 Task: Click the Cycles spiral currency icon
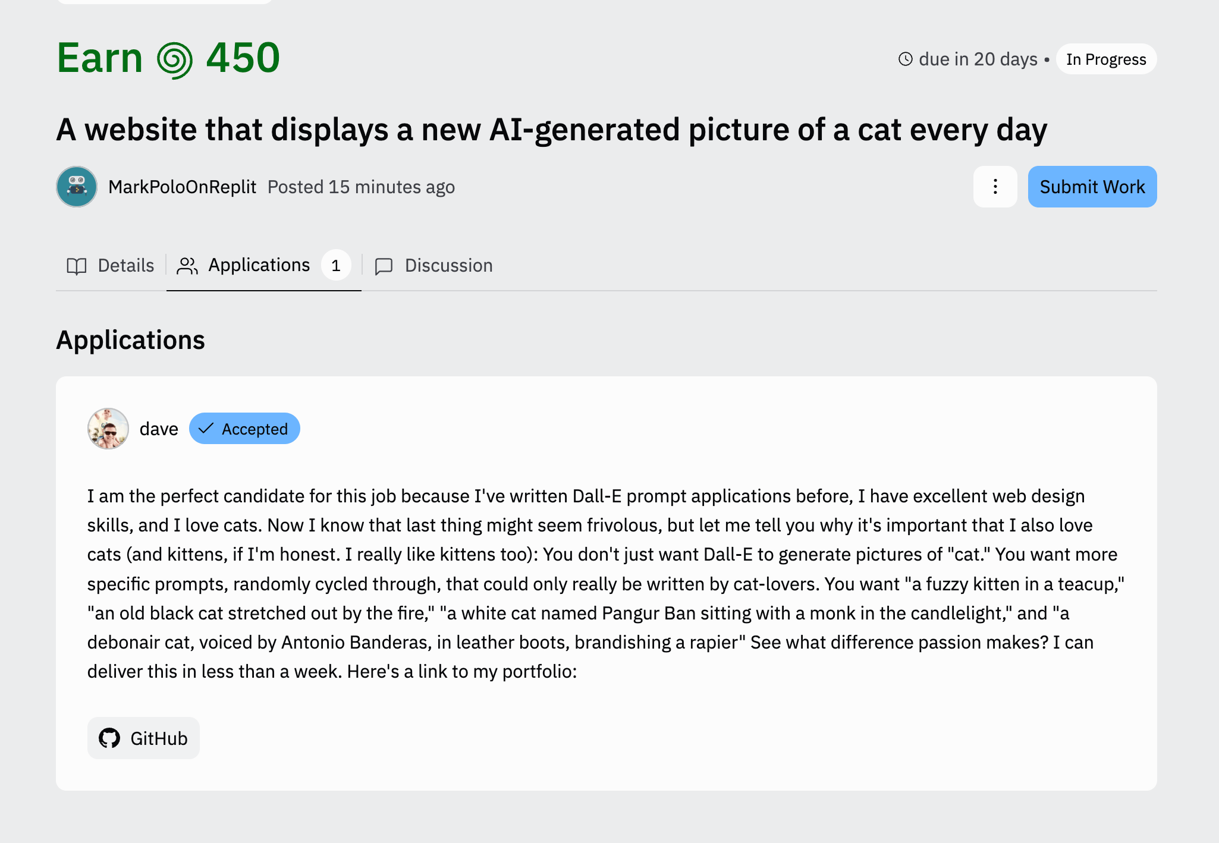tap(175, 60)
